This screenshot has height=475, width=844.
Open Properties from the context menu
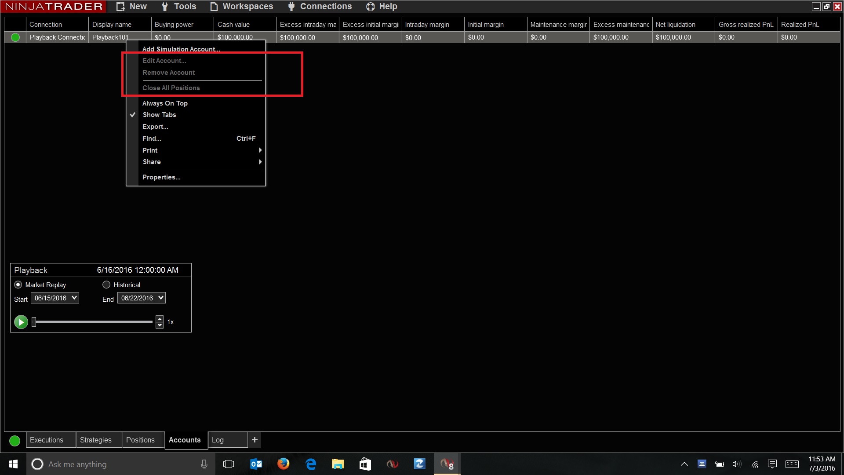point(161,177)
